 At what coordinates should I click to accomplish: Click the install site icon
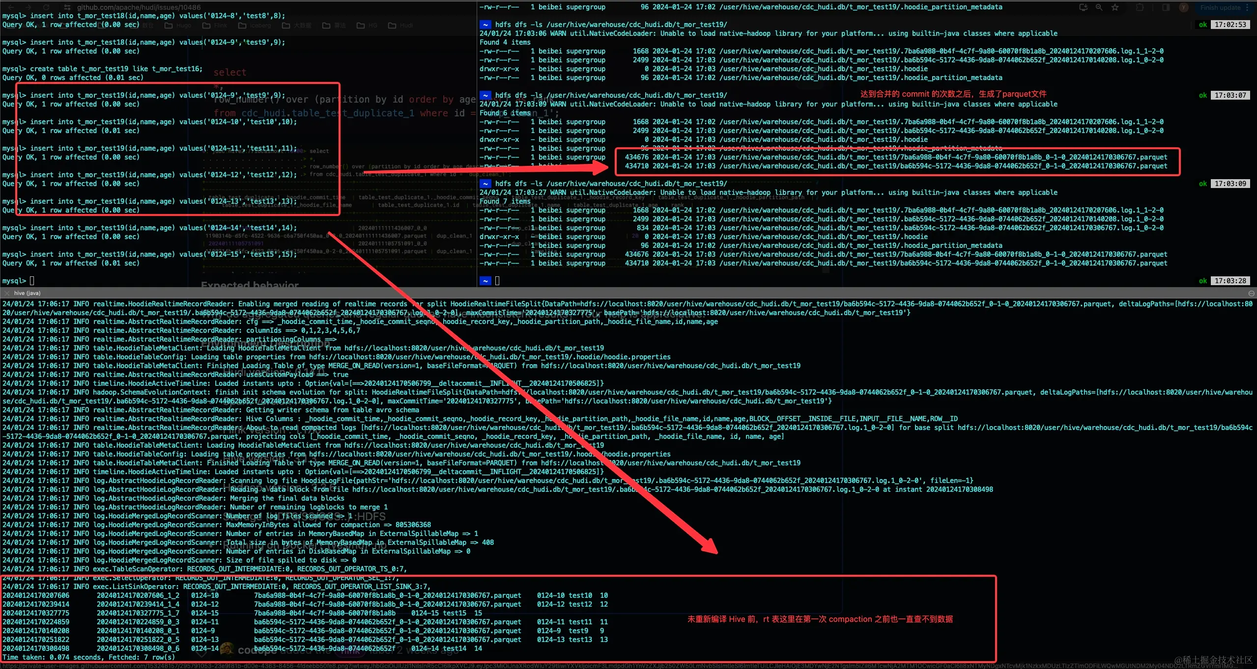click(x=1084, y=7)
